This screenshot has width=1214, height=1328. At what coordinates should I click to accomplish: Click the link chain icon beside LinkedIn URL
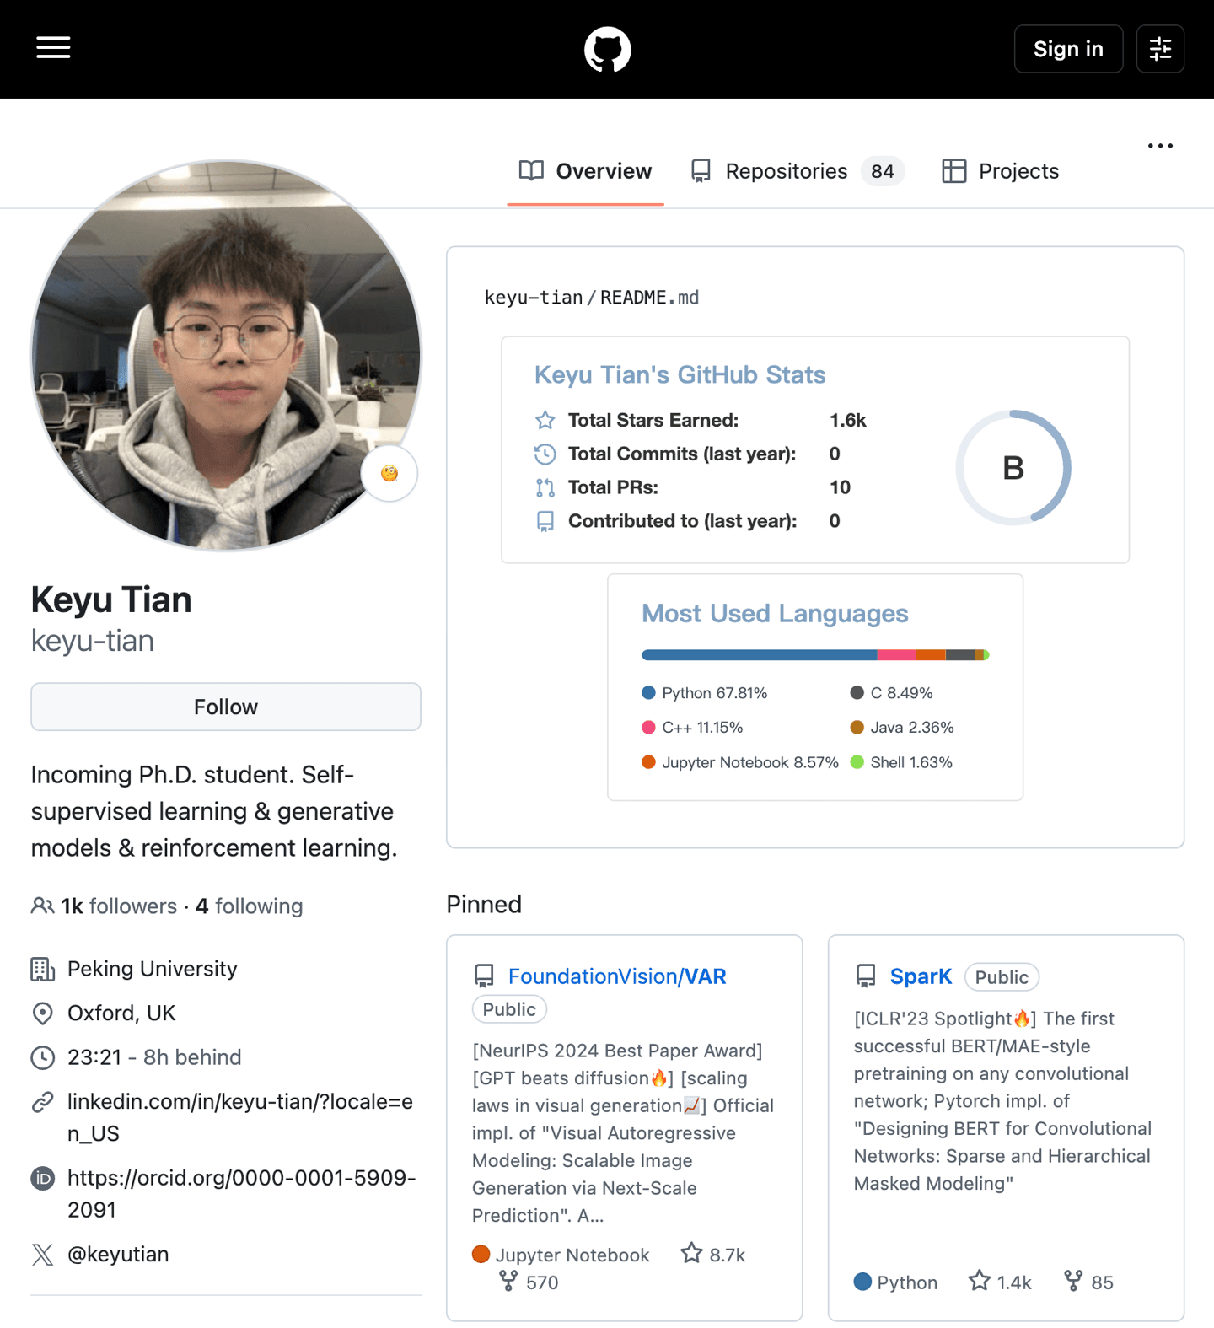(42, 1102)
